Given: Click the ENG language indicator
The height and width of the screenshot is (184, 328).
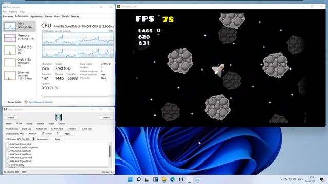Looking at the screenshot, I should tap(300, 179).
